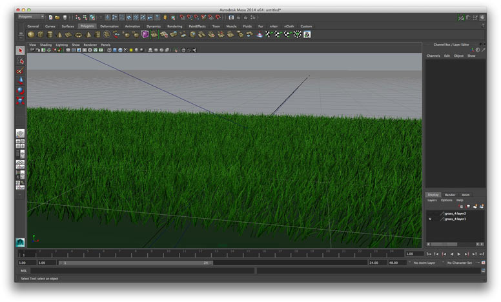Open the Polygons menu set dropdown
501x302 pixels.
tap(31, 17)
